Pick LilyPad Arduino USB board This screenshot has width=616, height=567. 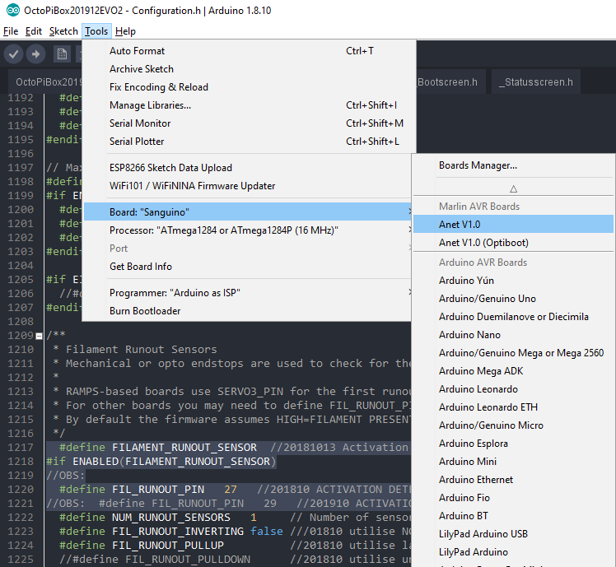513,534
